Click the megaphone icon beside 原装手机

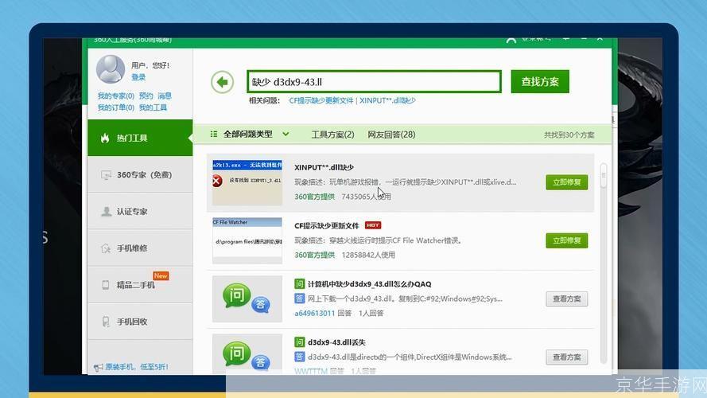tap(98, 367)
